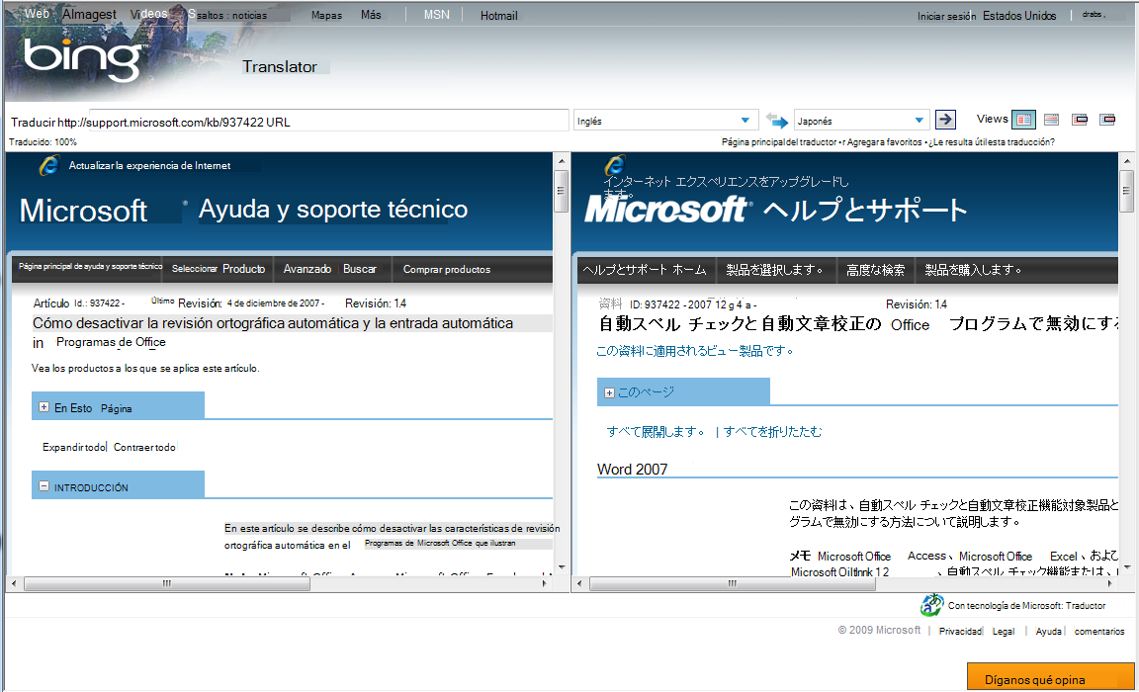The image size is (1139, 692).
Task: Select the translation with hover original view
Action: (x=1107, y=119)
